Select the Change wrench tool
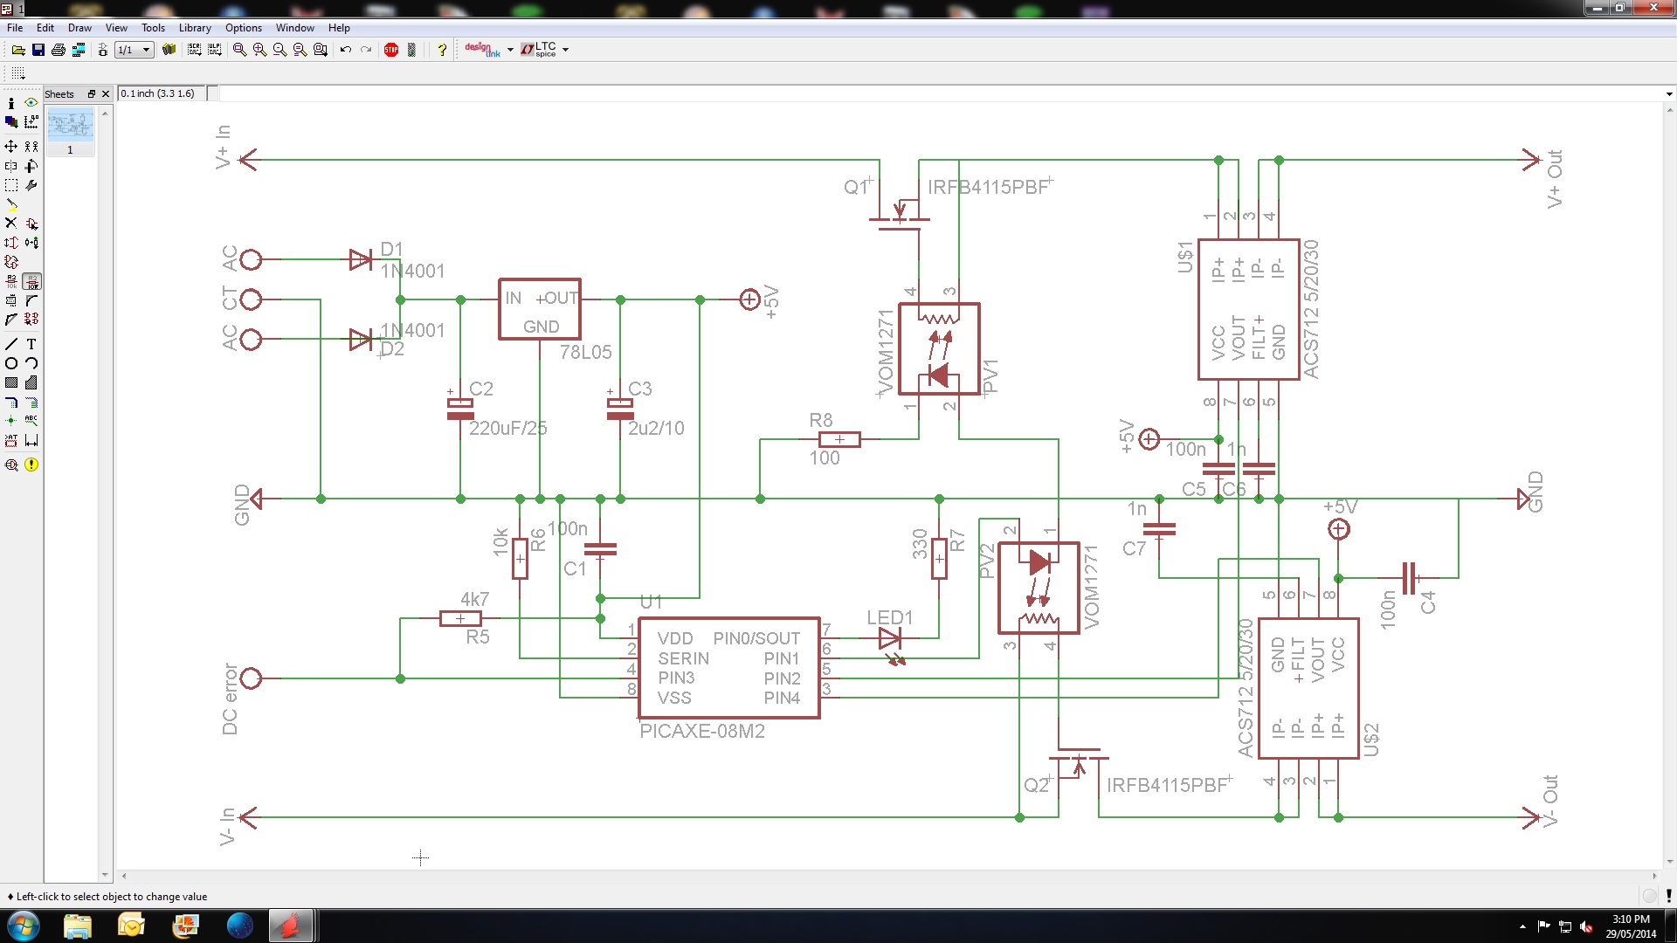The image size is (1677, 943). click(x=31, y=185)
